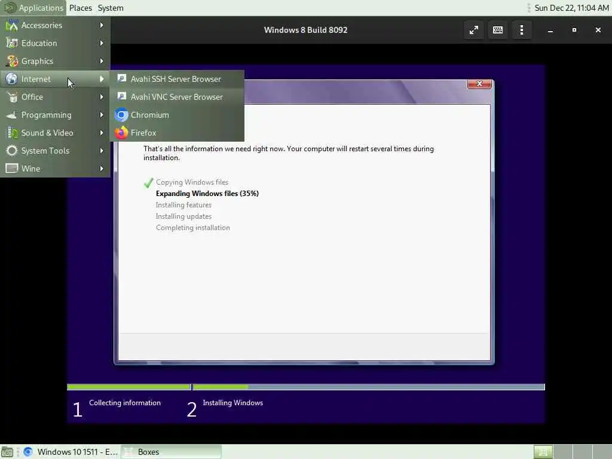
Task: Click the Collecting information progress bar
Action: [129, 387]
